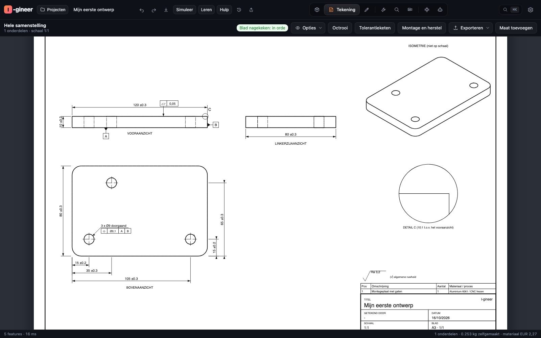Screen dimensions: 541x338
Task: Click the download arrow icon
Action: tap(166, 10)
